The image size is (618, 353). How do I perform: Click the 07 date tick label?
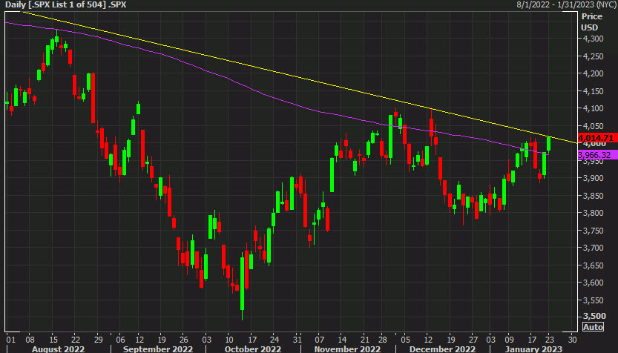[320, 340]
